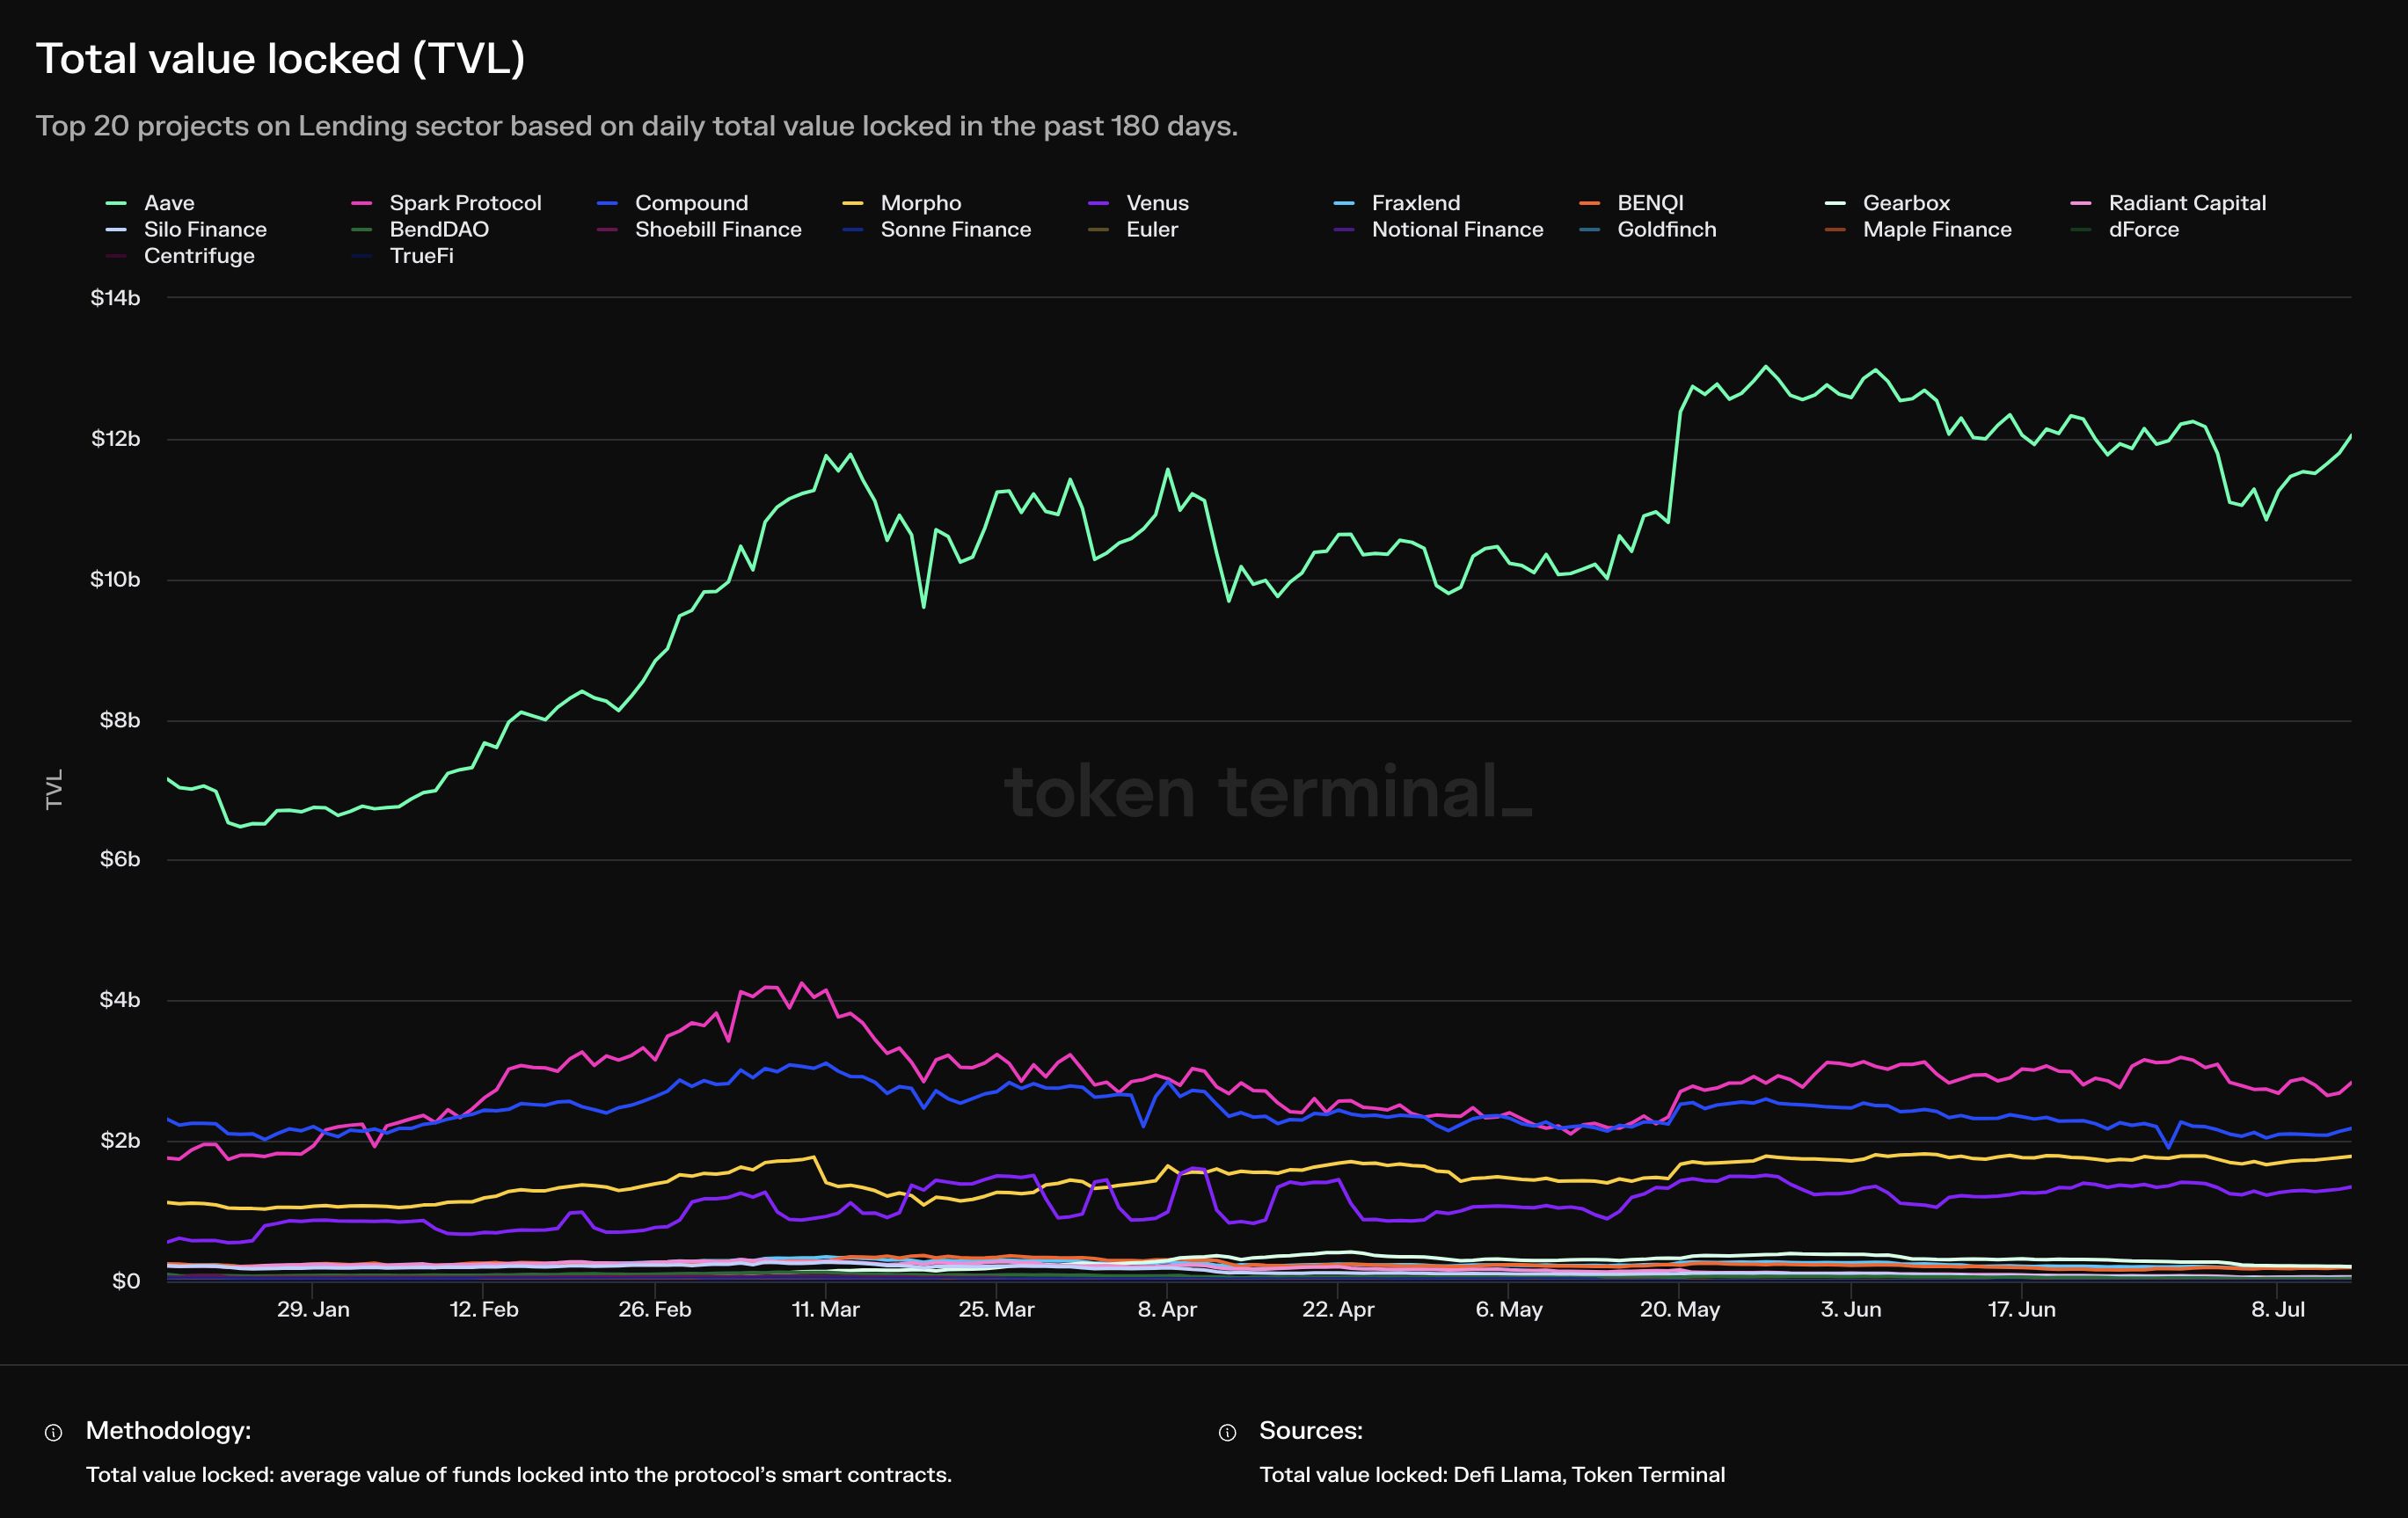The width and height of the screenshot is (2408, 1518).
Task: Toggle Fraxlend in the chart legend
Action: pyautogui.click(x=1415, y=203)
